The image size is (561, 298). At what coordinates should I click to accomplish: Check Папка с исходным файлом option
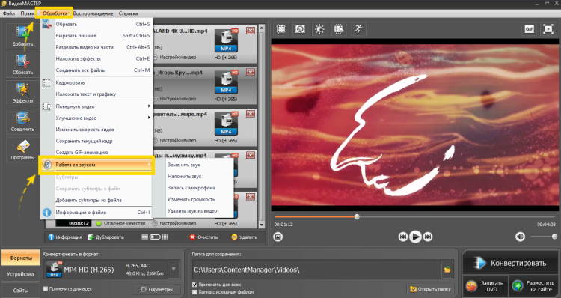[x=194, y=292]
